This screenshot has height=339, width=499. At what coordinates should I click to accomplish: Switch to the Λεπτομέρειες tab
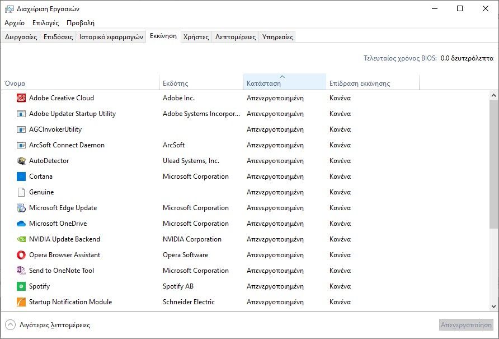[236, 36]
